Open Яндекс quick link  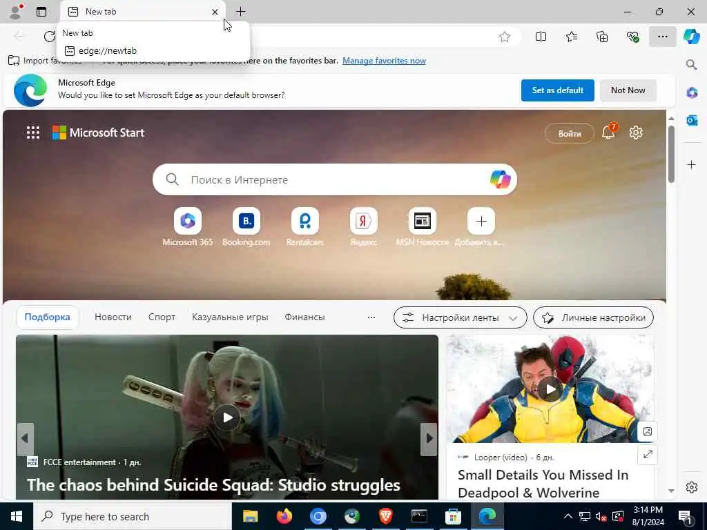pyautogui.click(x=363, y=226)
